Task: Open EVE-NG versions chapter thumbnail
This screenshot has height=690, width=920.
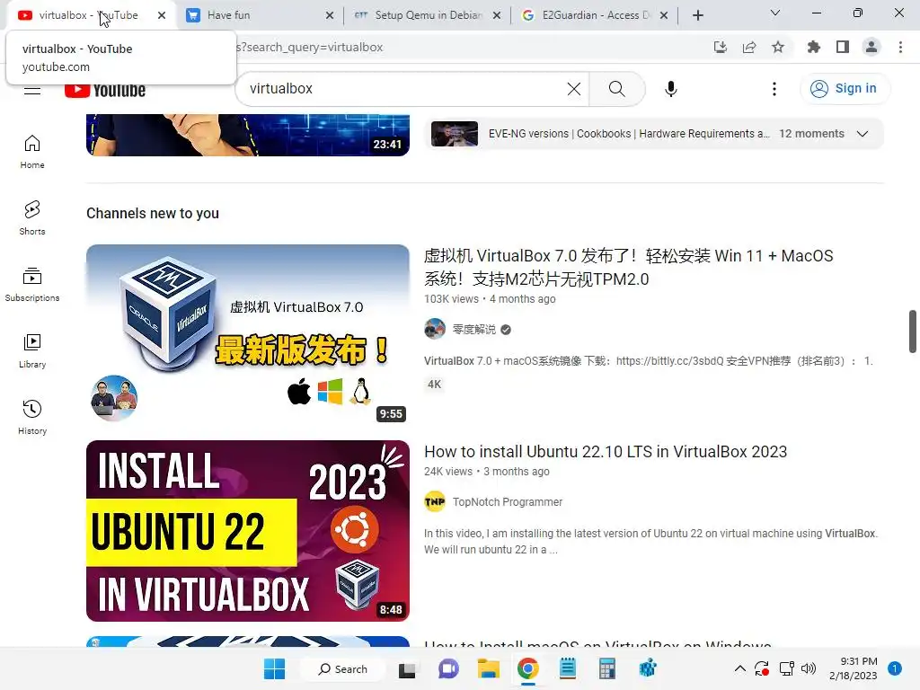Action: (454, 134)
